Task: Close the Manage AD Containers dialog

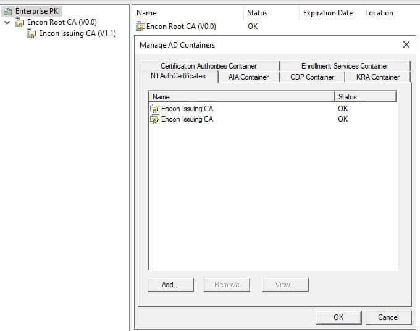Action: [406, 44]
